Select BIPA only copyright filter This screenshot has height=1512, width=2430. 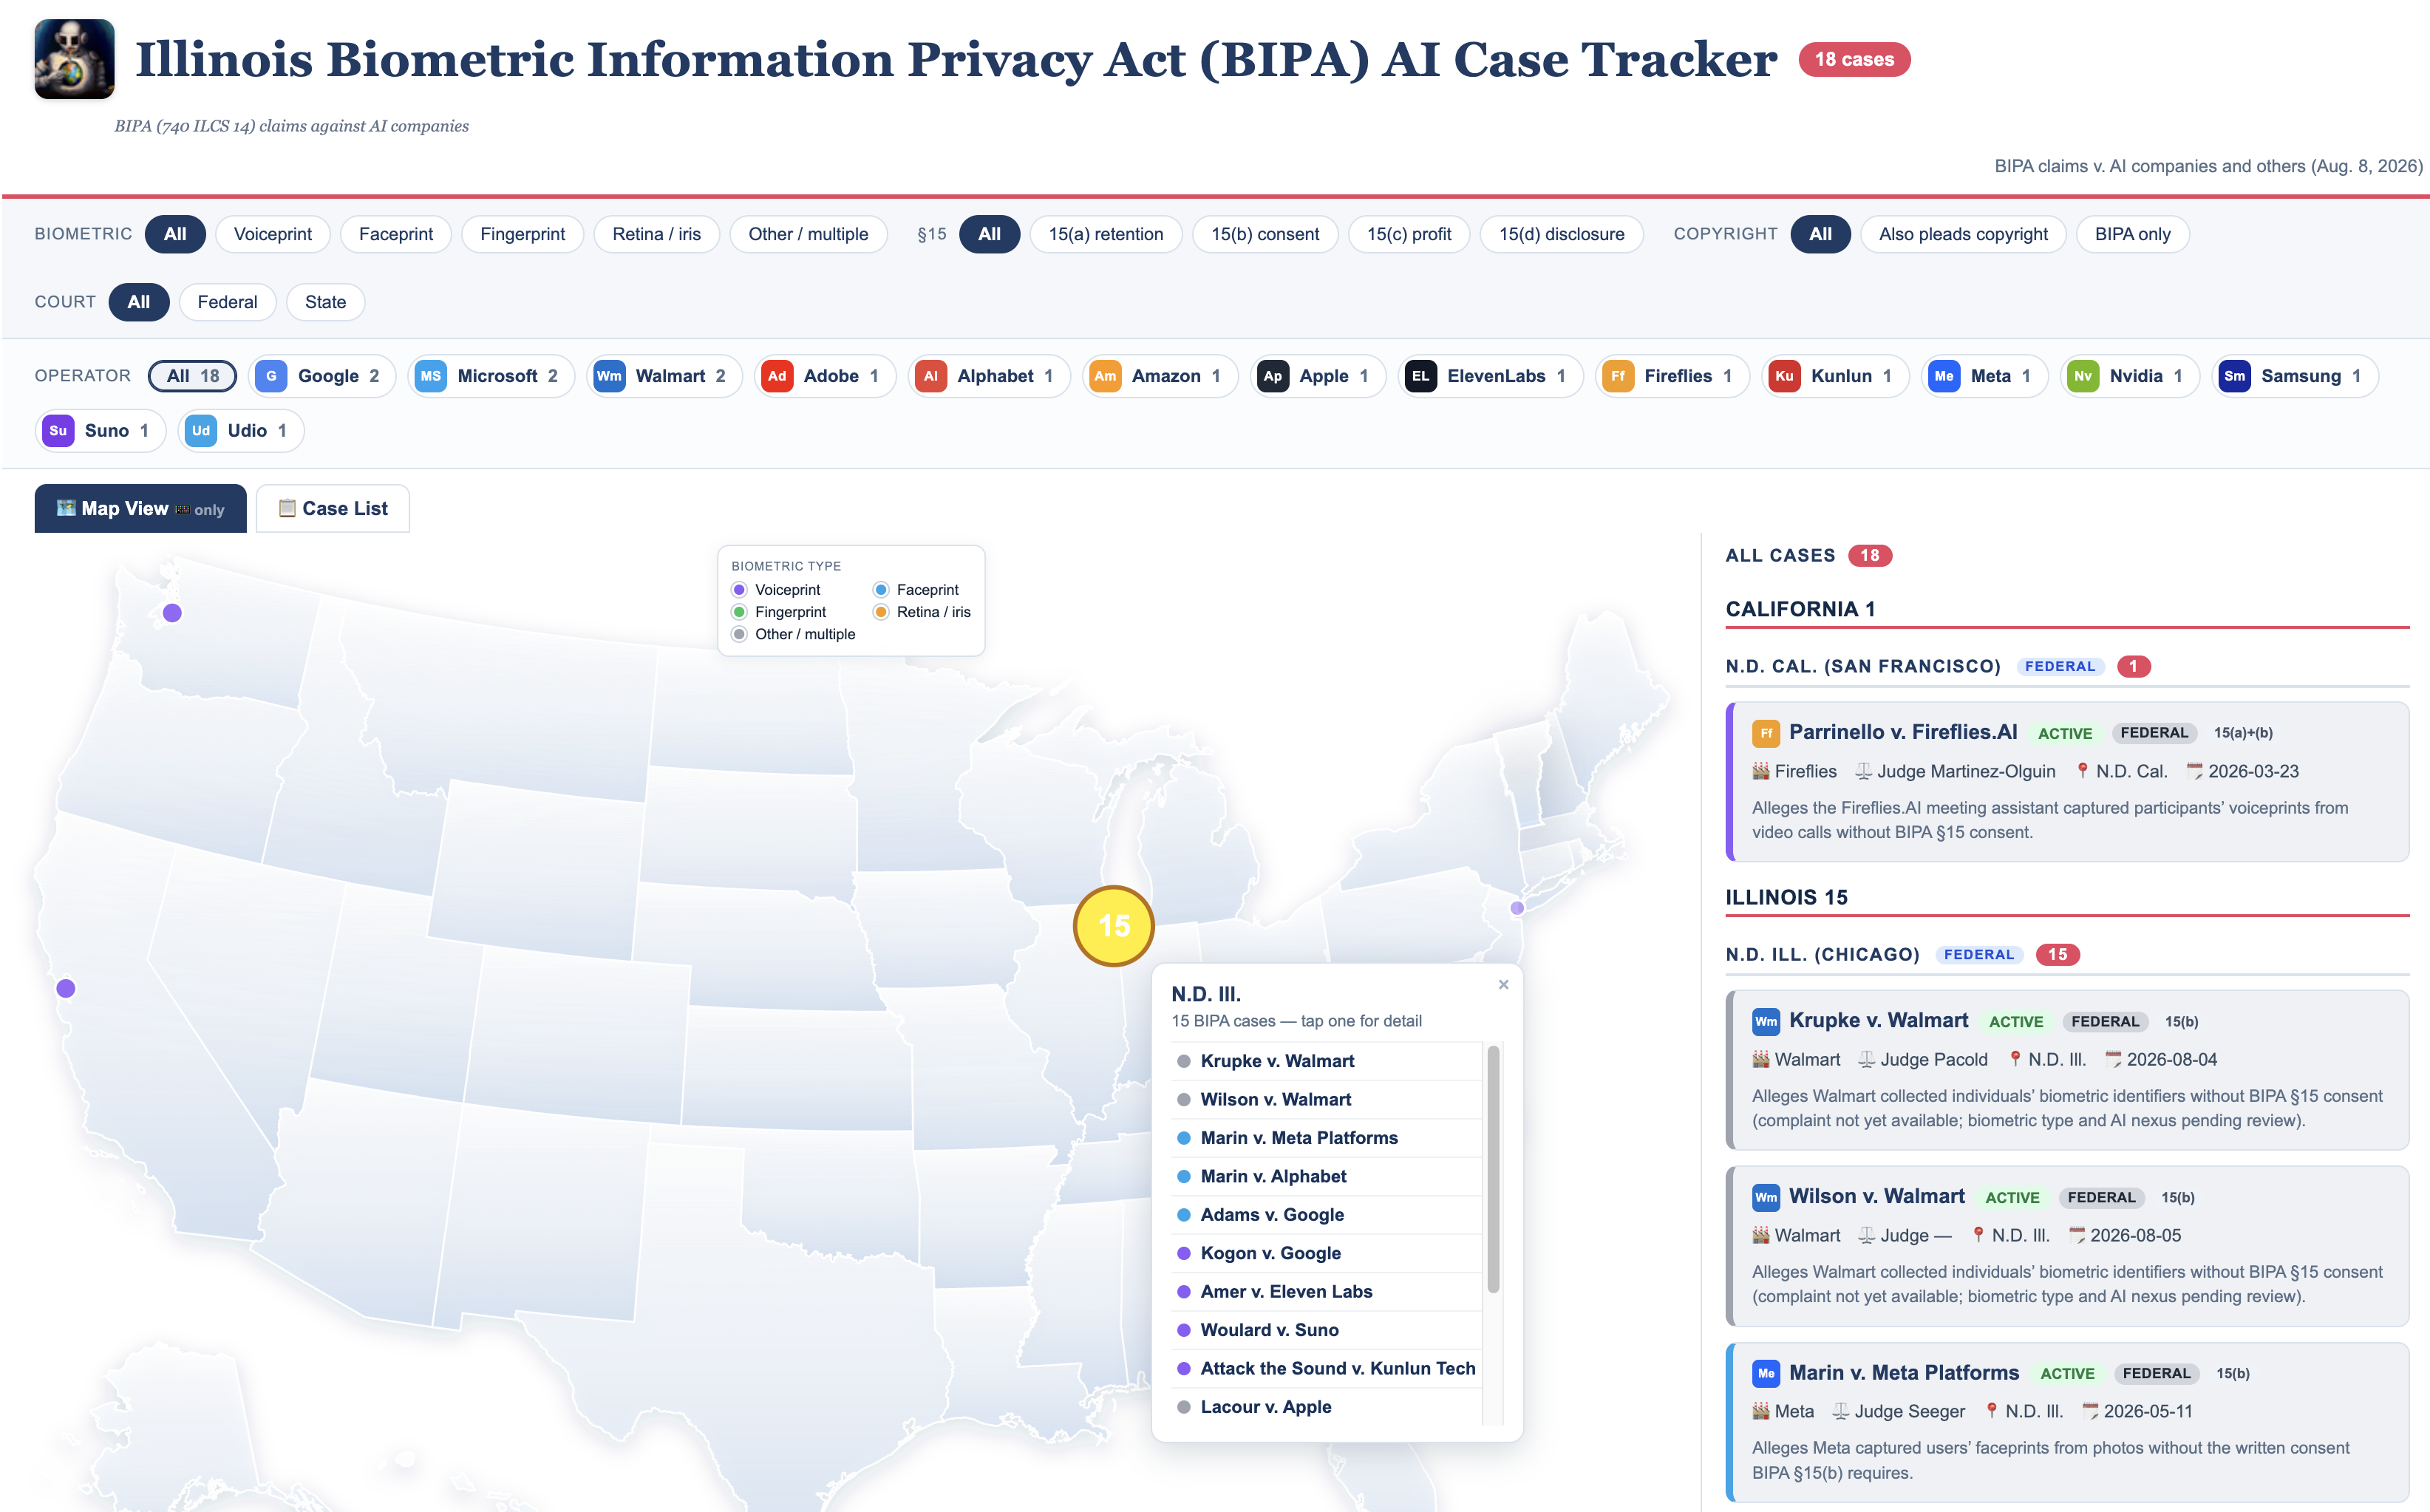point(2132,234)
